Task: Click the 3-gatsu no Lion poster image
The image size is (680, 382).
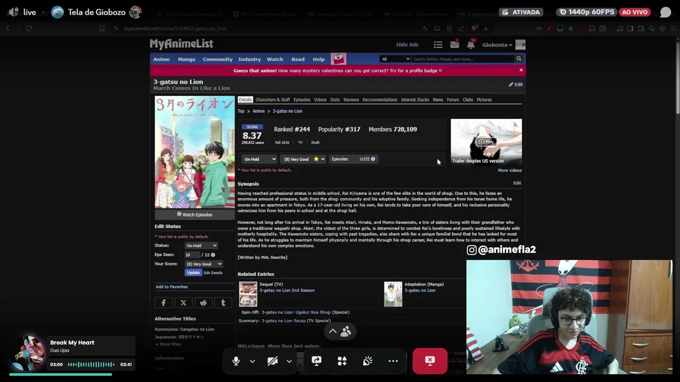Action: [x=194, y=152]
